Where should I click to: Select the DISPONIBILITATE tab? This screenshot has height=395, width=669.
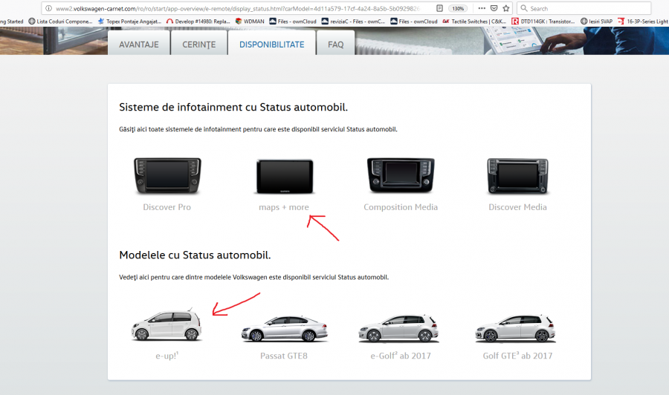click(x=271, y=45)
